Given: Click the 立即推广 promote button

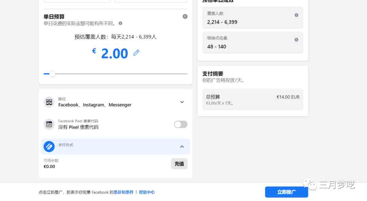Looking at the screenshot, I should pyautogui.click(x=286, y=192).
